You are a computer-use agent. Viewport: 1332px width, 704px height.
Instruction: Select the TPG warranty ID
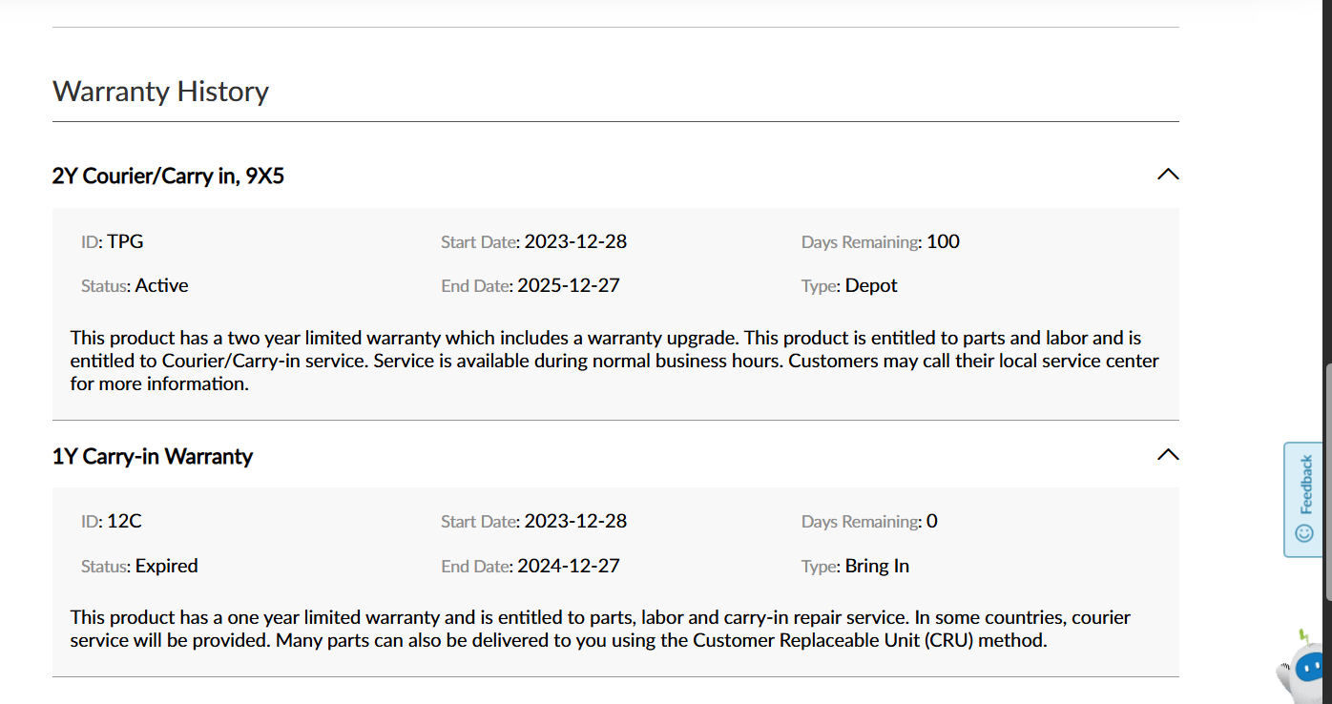(x=125, y=241)
